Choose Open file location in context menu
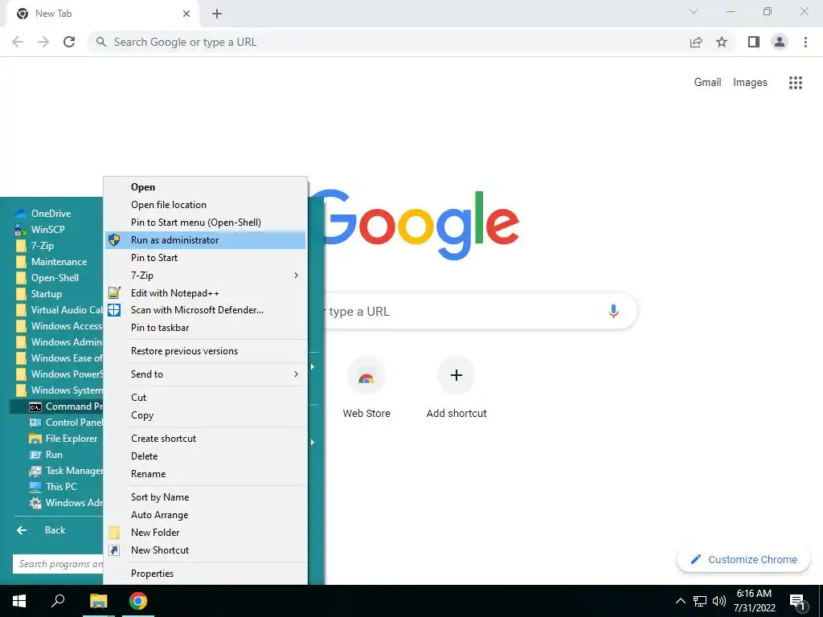This screenshot has width=823, height=617. coord(205,205)
